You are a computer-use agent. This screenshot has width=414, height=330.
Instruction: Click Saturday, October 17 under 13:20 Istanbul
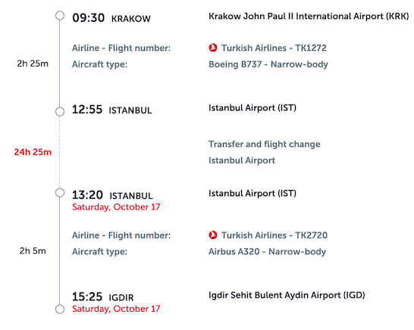pyautogui.click(x=116, y=207)
